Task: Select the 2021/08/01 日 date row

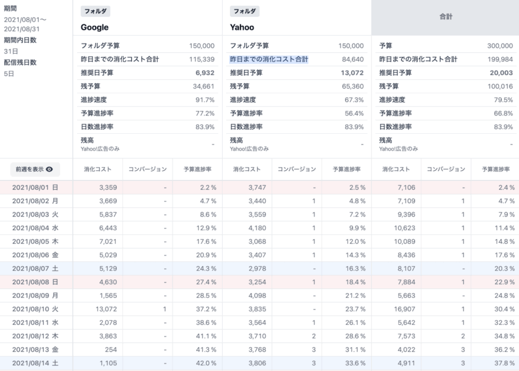Action: tap(36, 188)
